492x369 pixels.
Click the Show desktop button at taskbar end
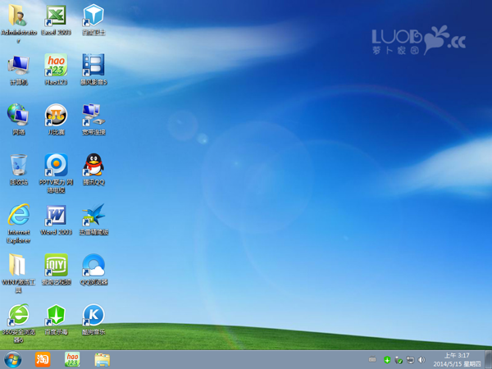489,360
